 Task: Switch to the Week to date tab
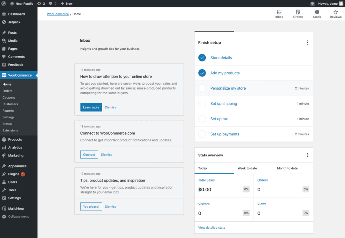click(x=247, y=168)
